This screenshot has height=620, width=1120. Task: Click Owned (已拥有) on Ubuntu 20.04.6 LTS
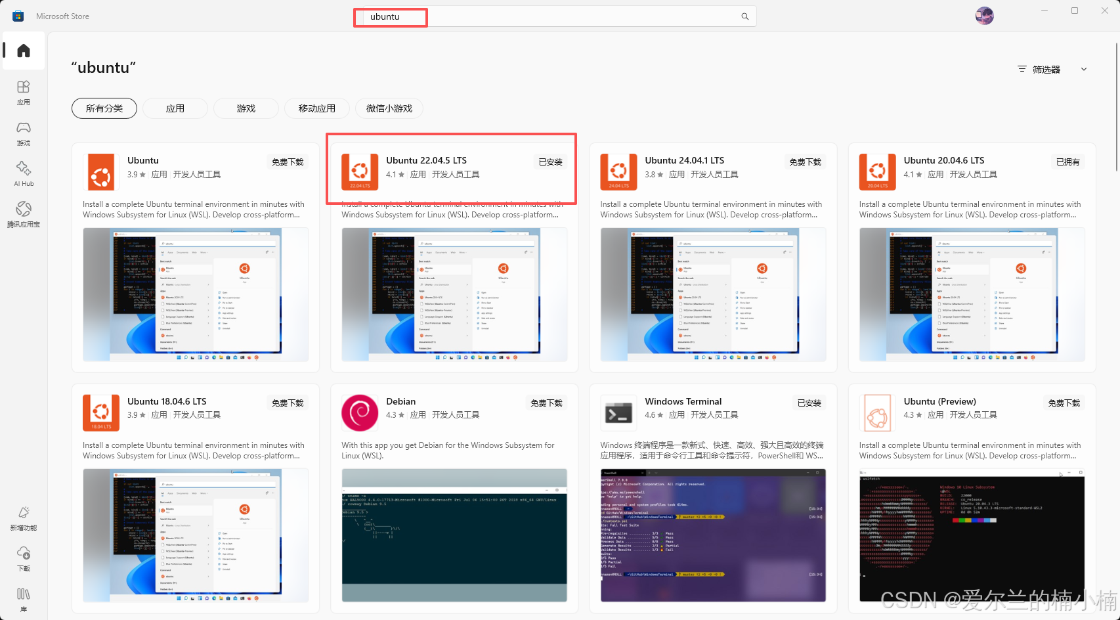tap(1068, 162)
